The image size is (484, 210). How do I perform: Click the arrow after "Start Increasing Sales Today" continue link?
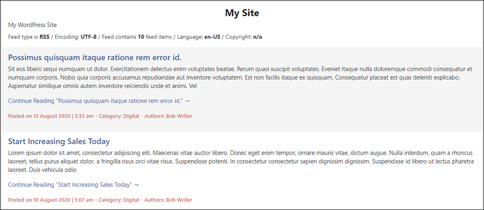[x=136, y=185]
